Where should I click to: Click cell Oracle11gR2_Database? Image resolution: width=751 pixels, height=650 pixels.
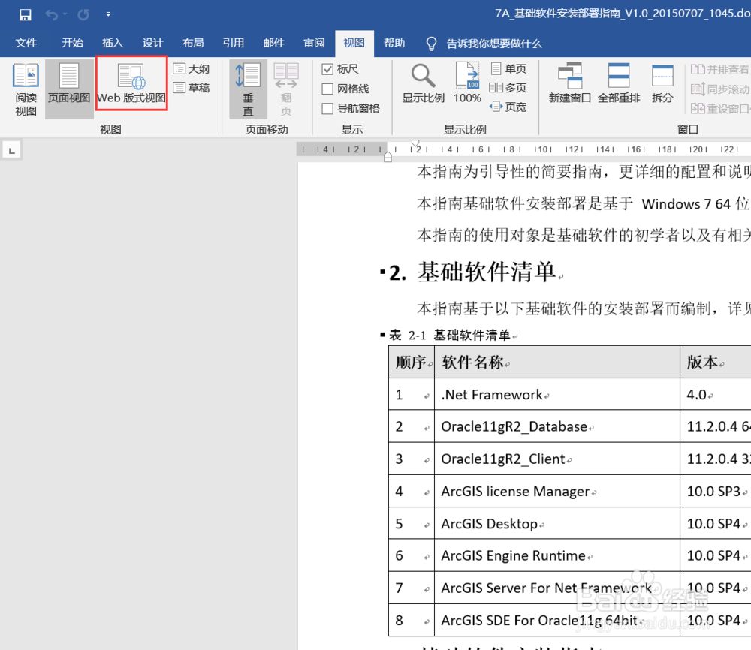pos(557,426)
